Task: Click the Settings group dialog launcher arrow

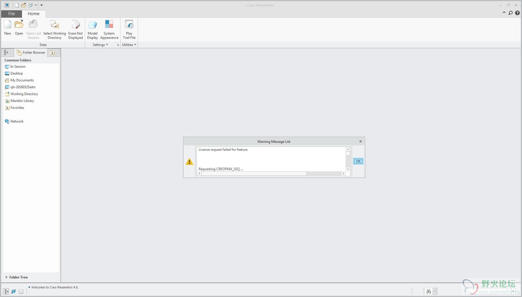Action: (x=118, y=45)
